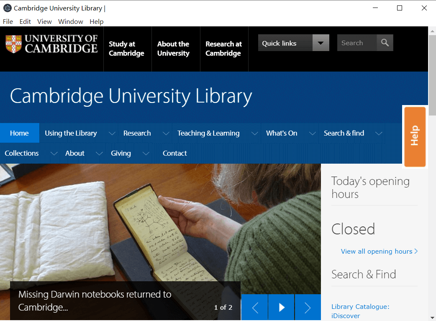Go to previous carousel slide arrow
The height and width of the screenshot is (321, 436).
pos(255,307)
